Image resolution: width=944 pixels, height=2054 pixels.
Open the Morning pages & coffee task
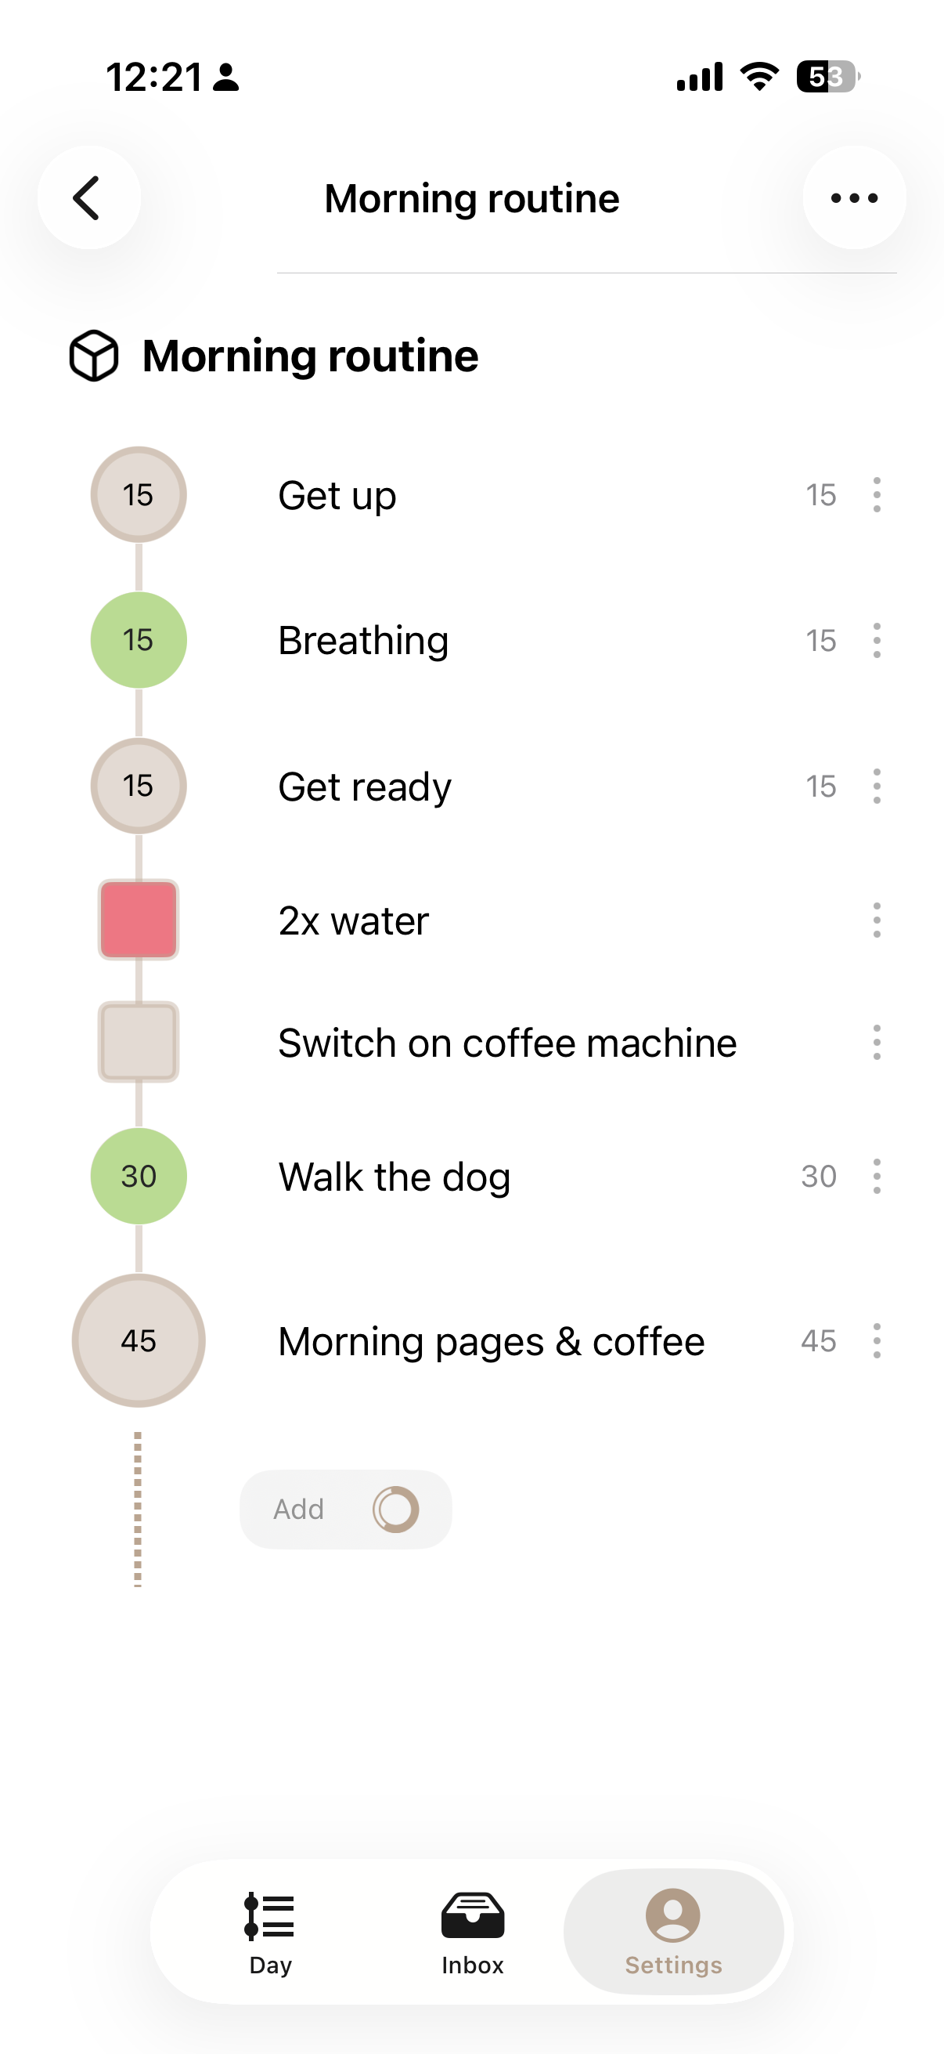coord(491,1341)
